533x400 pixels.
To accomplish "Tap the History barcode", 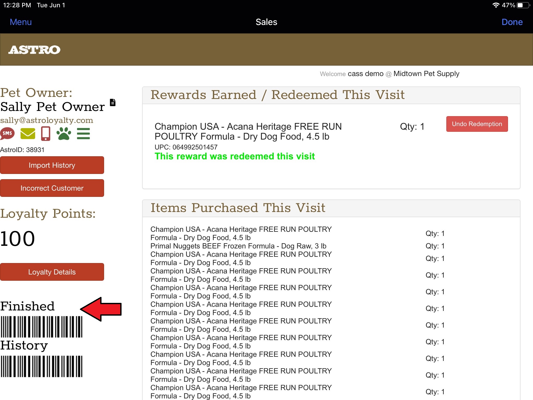I will point(41,366).
